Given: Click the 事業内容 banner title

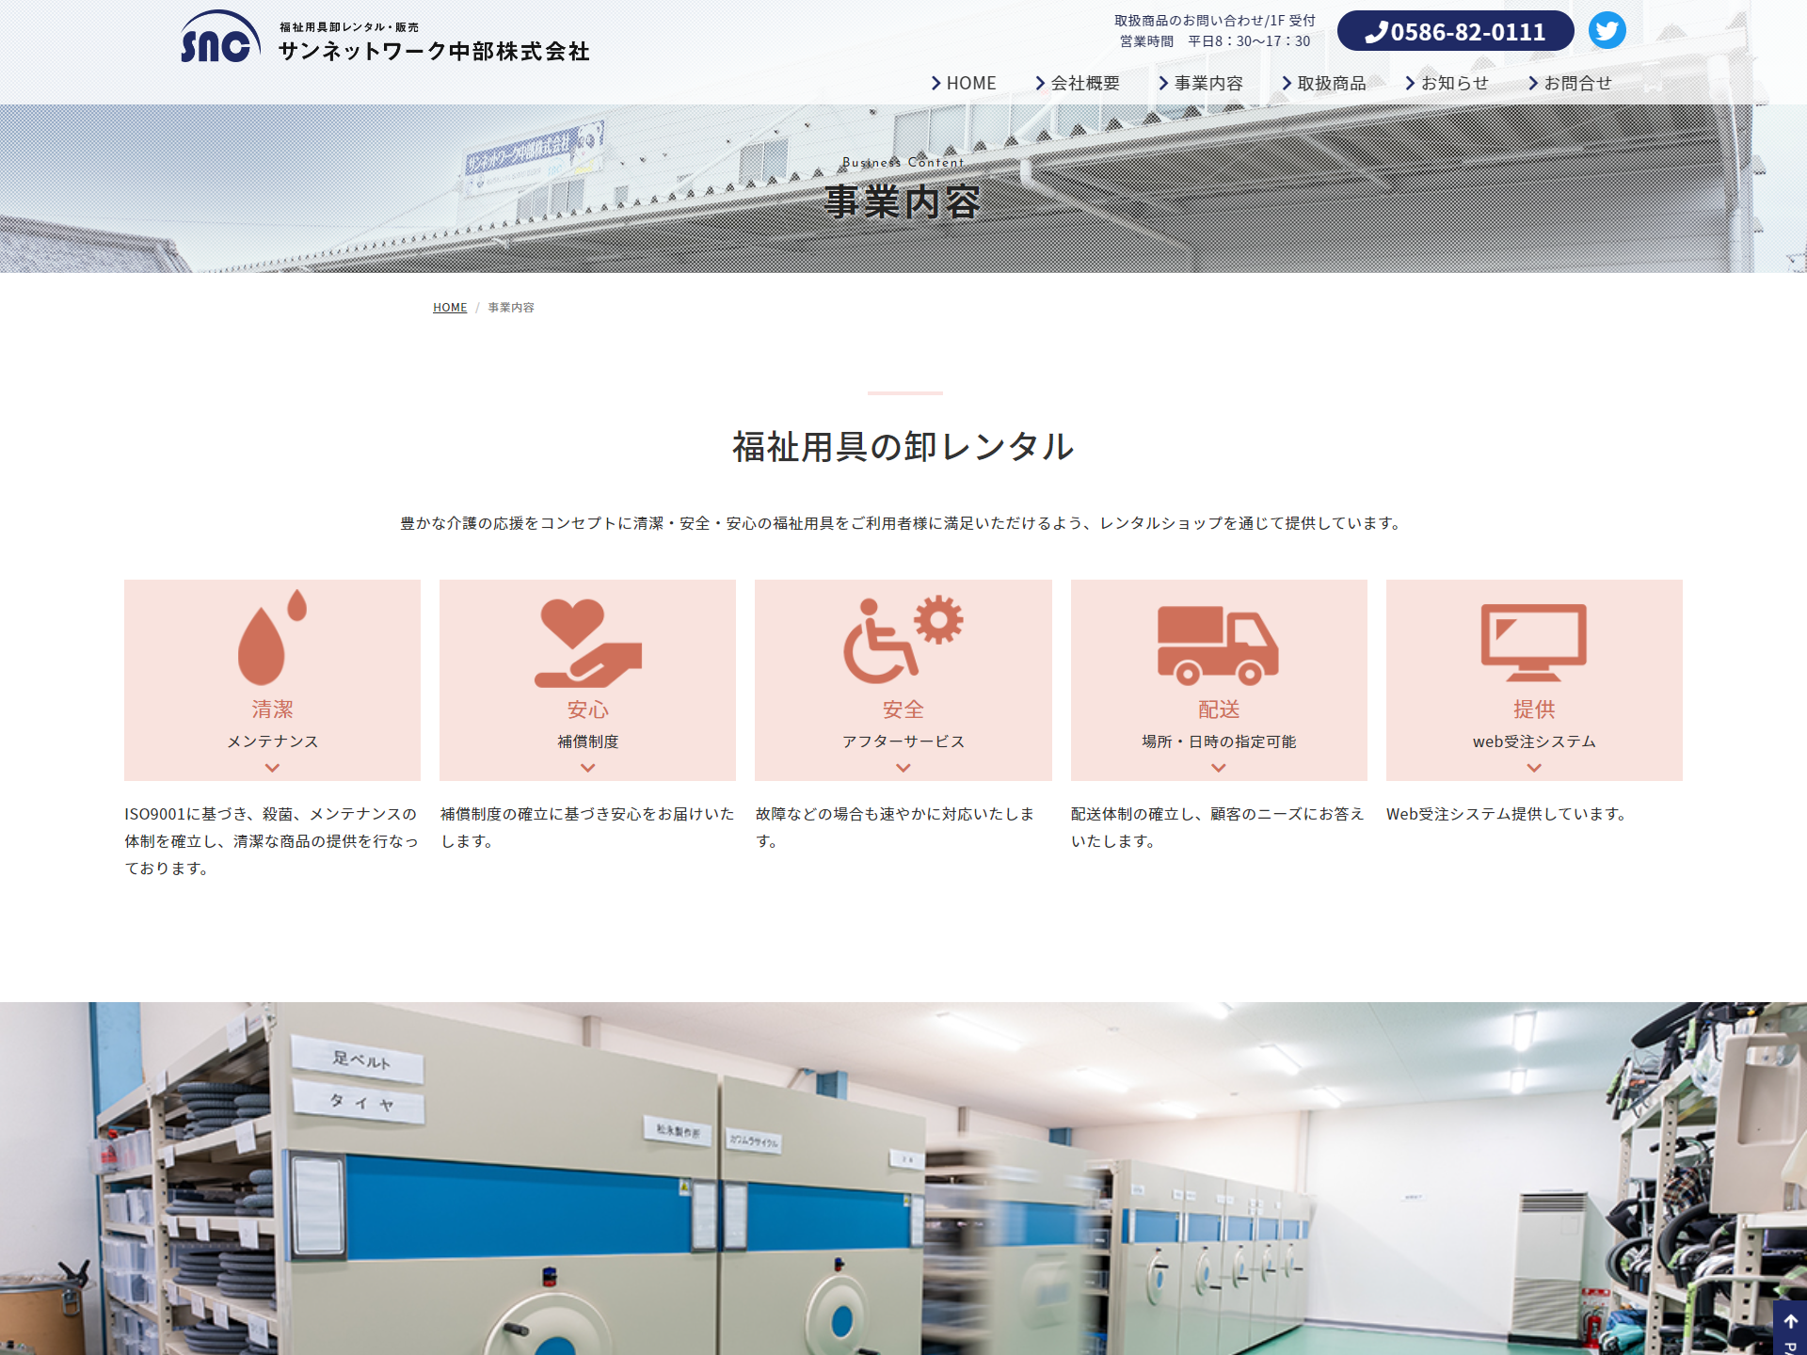Looking at the screenshot, I should (903, 202).
